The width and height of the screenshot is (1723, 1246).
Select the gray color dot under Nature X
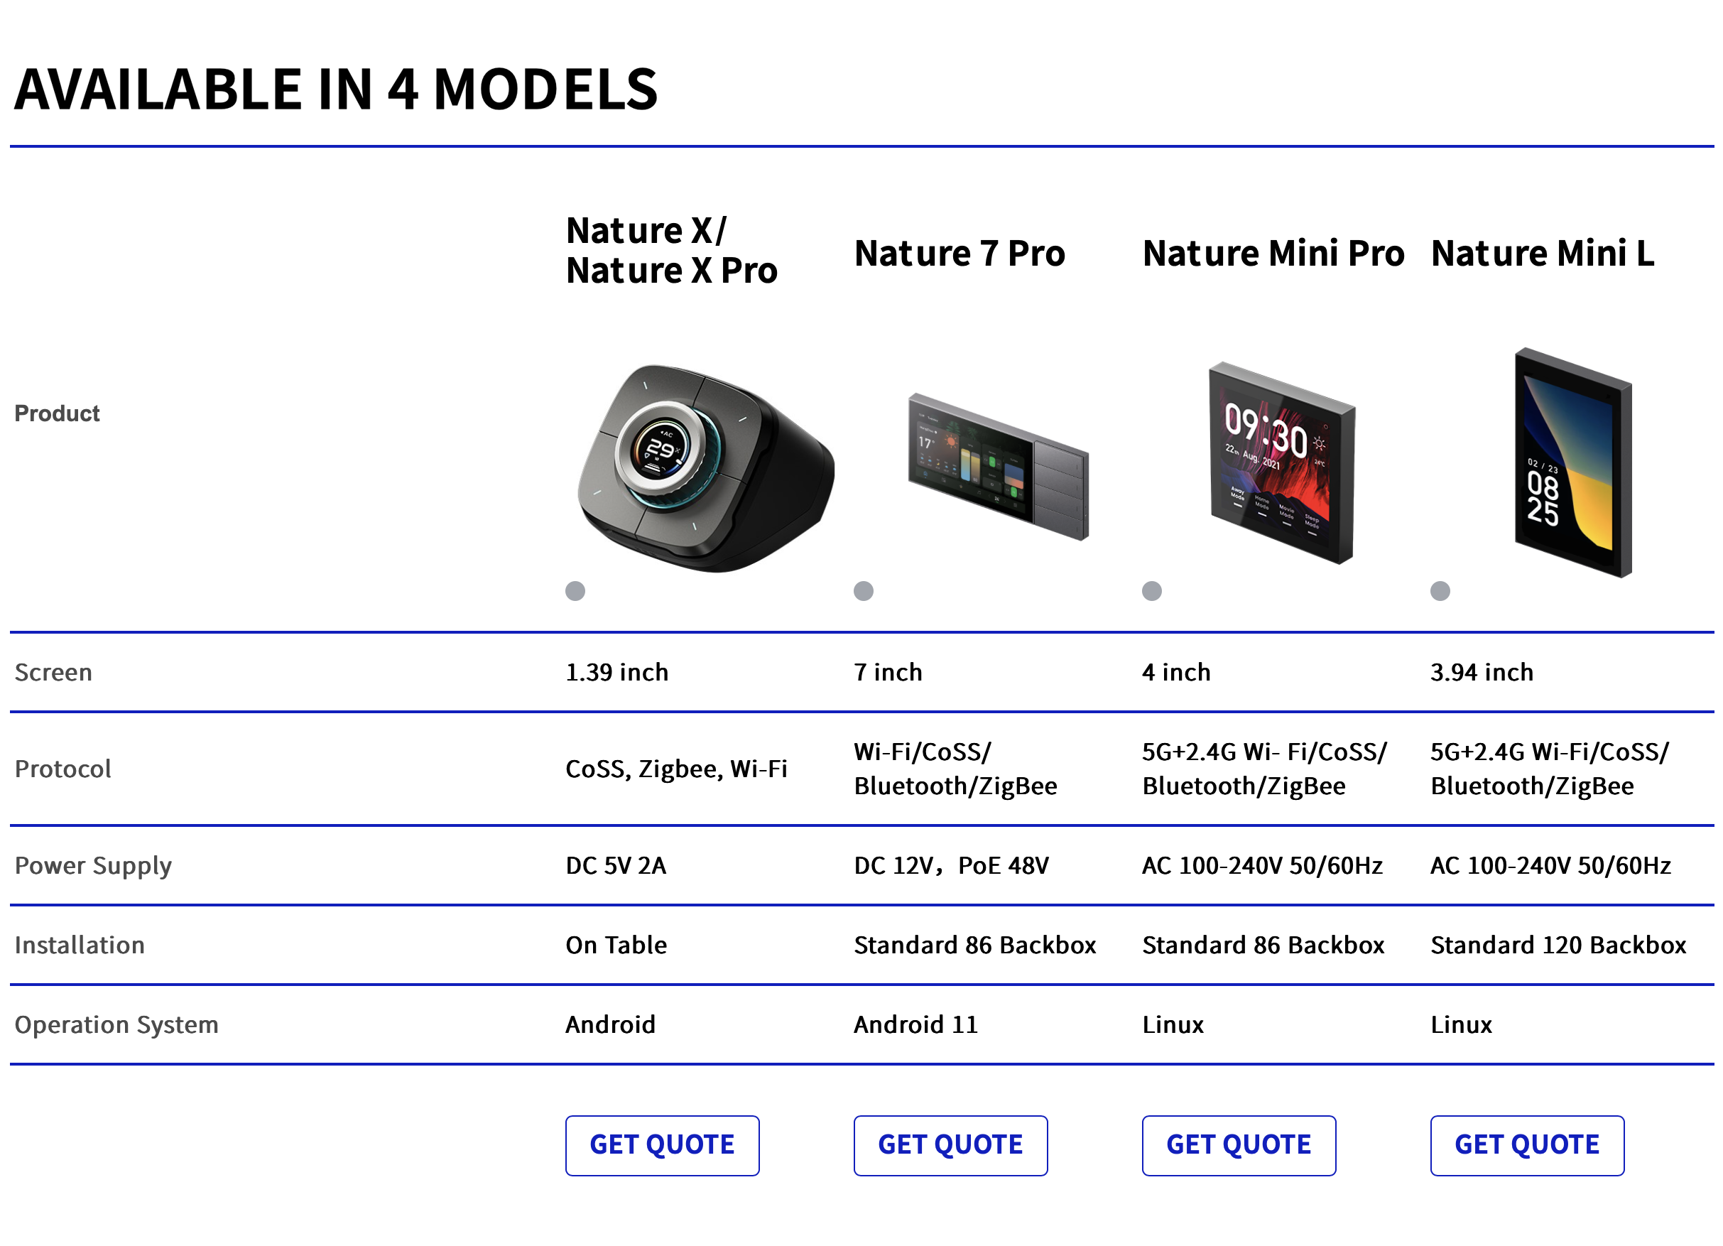[575, 591]
